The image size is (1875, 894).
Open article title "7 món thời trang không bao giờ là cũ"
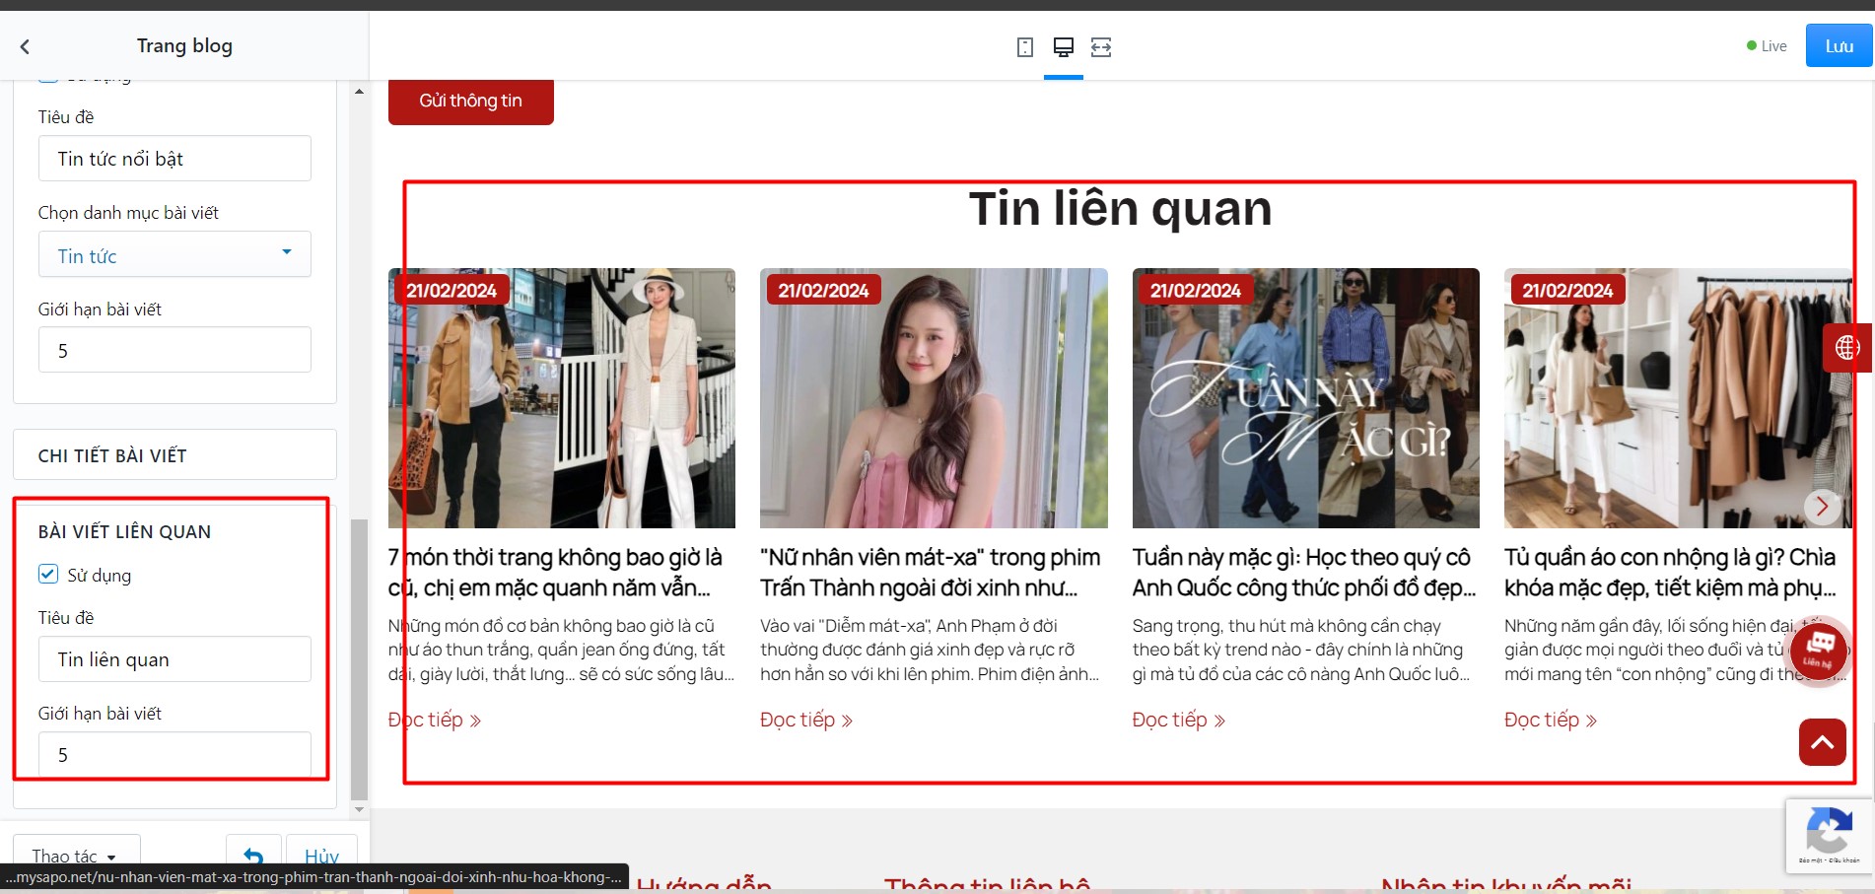[x=556, y=573]
